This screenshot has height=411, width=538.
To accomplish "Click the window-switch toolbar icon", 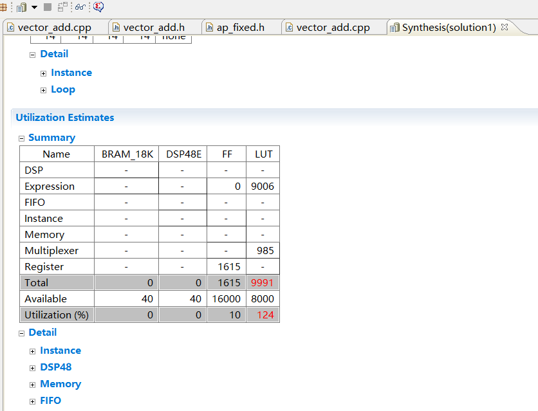I will point(63,7).
